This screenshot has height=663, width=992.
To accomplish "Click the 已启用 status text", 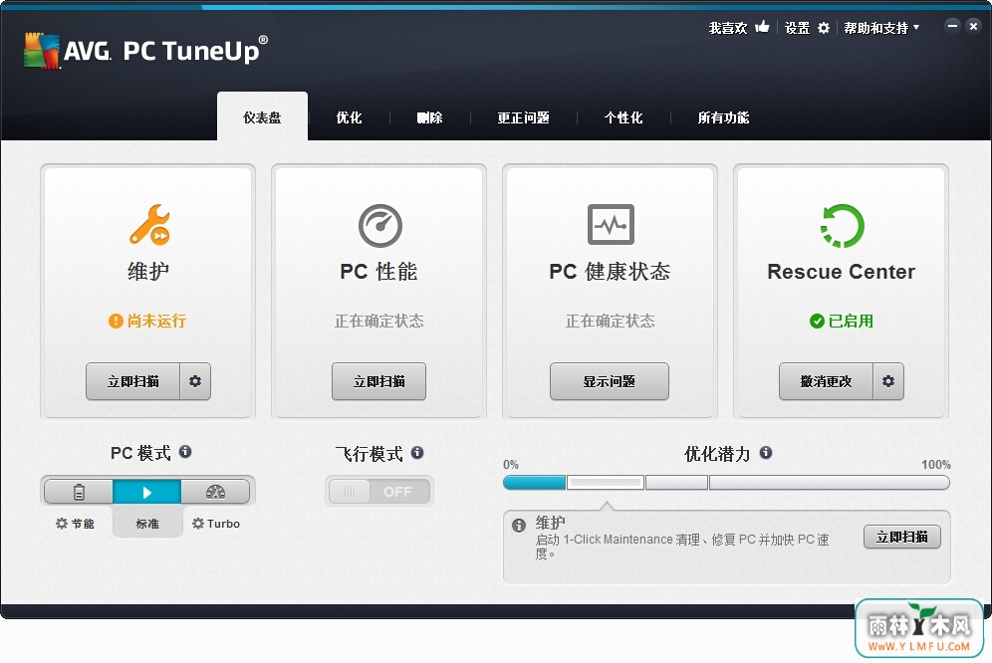I will (851, 321).
